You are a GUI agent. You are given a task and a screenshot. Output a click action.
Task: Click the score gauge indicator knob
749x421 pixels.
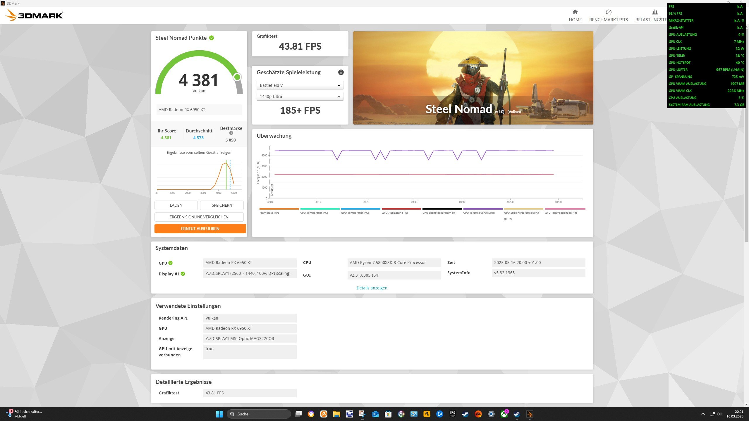237,77
